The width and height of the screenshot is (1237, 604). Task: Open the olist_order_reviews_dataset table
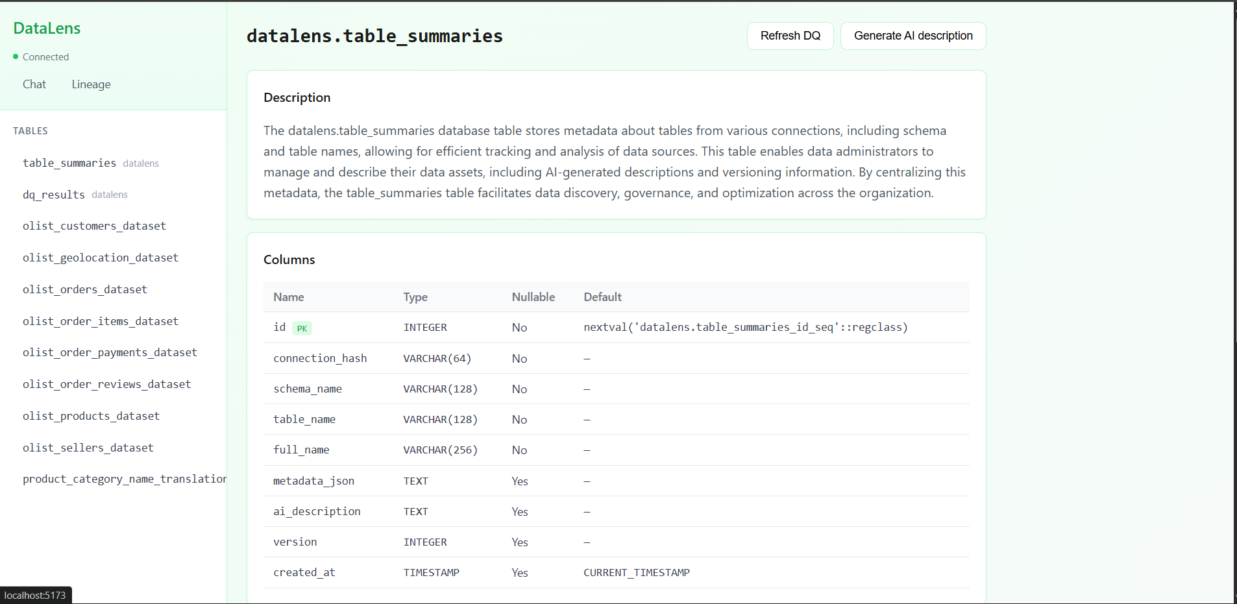(106, 384)
